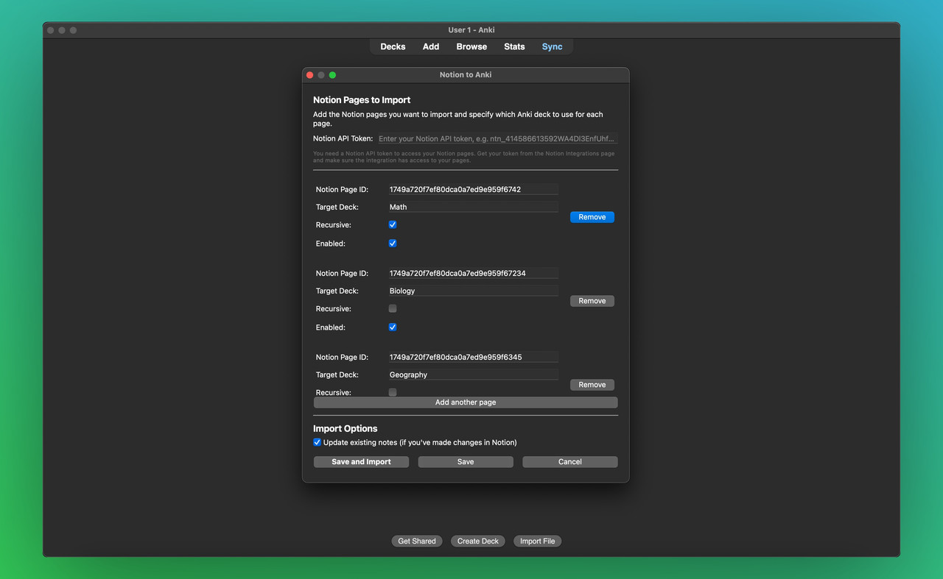Enable Recursive for the Biology page
The image size is (943, 579).
392,308
